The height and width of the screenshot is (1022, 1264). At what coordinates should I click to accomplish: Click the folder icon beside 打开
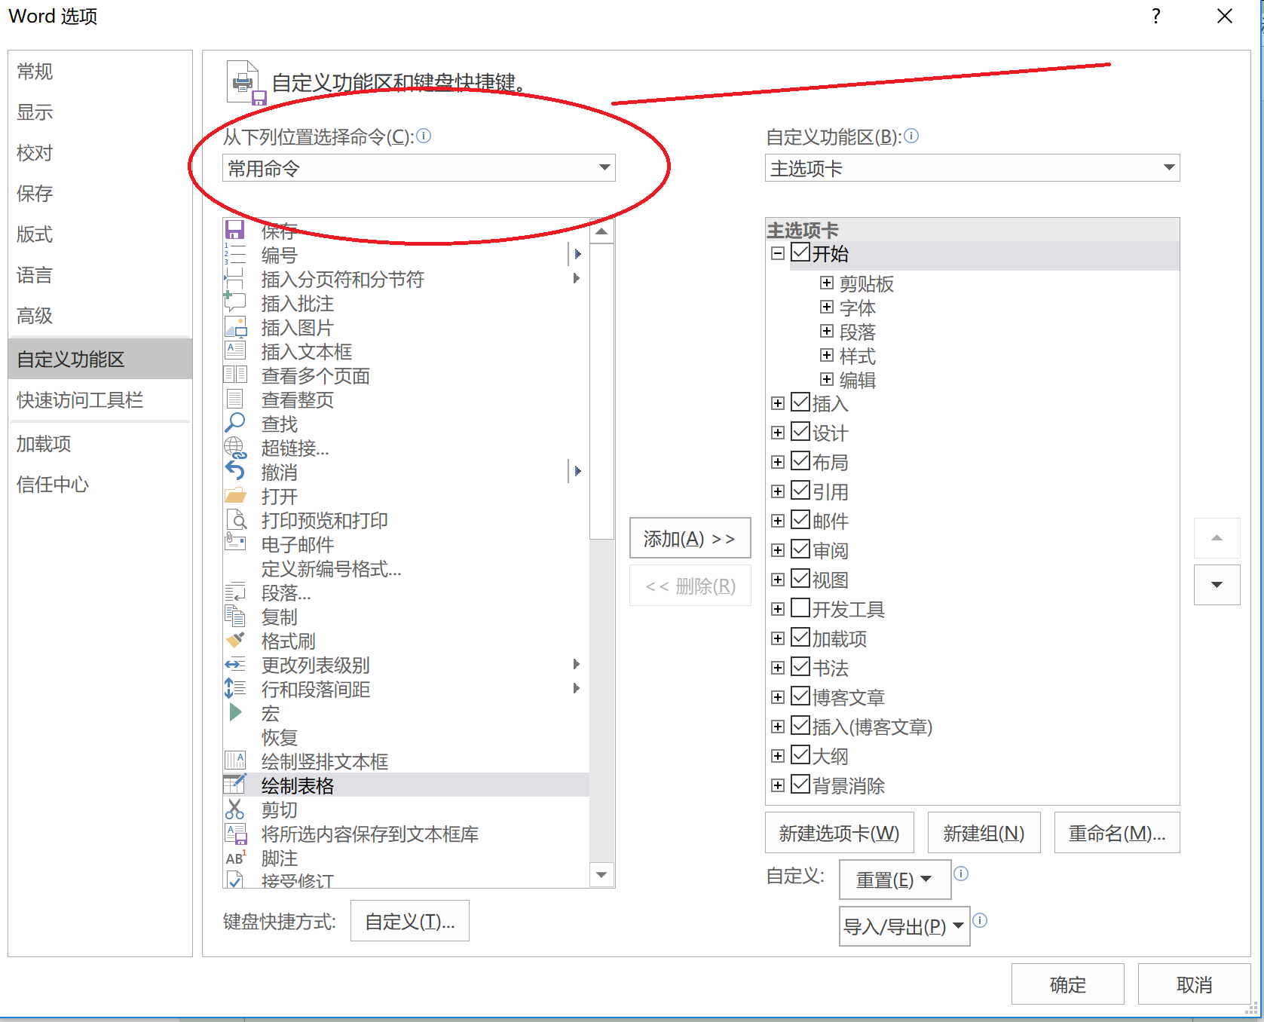pos(235,495)
